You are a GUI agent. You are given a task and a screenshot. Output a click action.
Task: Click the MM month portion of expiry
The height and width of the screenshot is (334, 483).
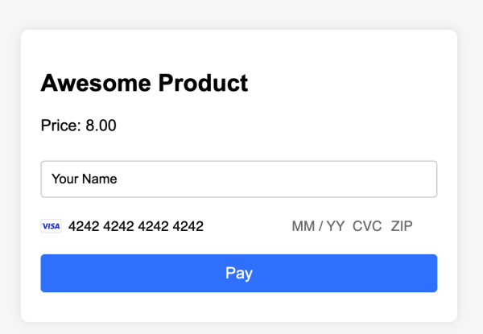[303, 226]
